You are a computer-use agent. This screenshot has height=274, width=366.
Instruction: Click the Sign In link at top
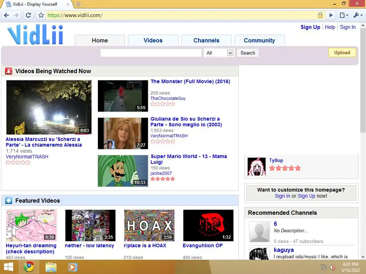348,27
